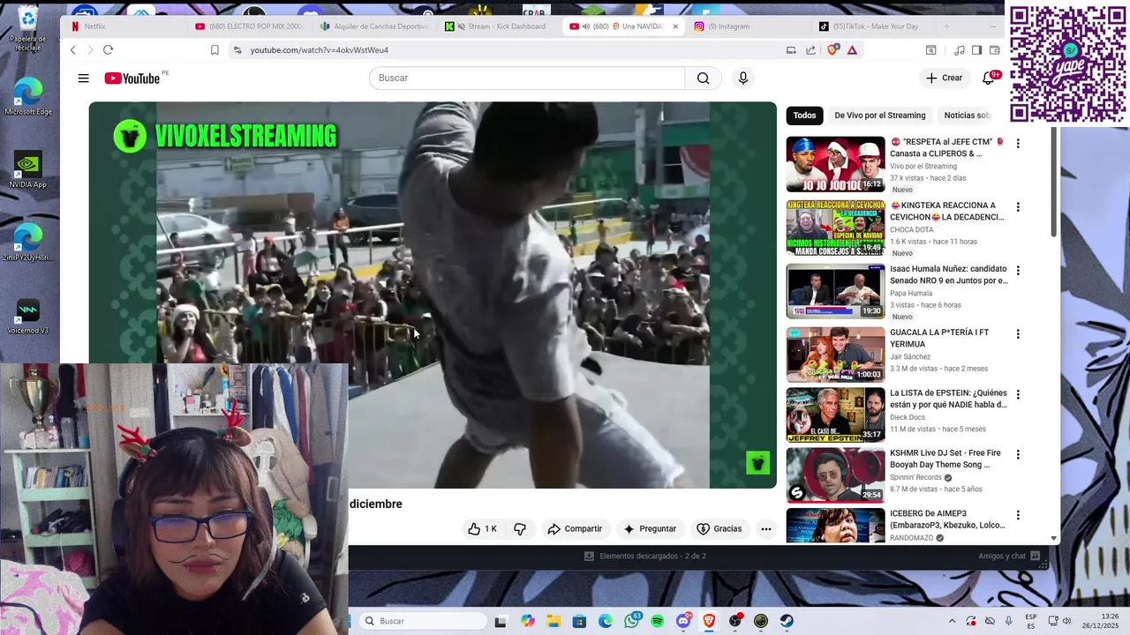The width and height of the screenshot is (1130, 635).
Task: Go back in browser history
Action: (73, 50)
